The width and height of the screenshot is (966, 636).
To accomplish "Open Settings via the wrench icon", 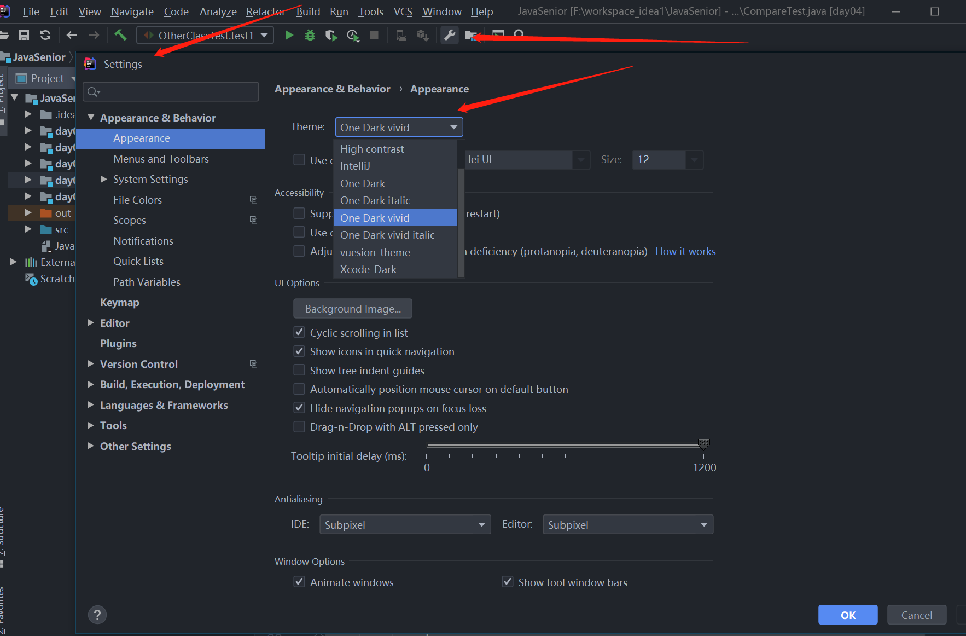I will point(450,36).
